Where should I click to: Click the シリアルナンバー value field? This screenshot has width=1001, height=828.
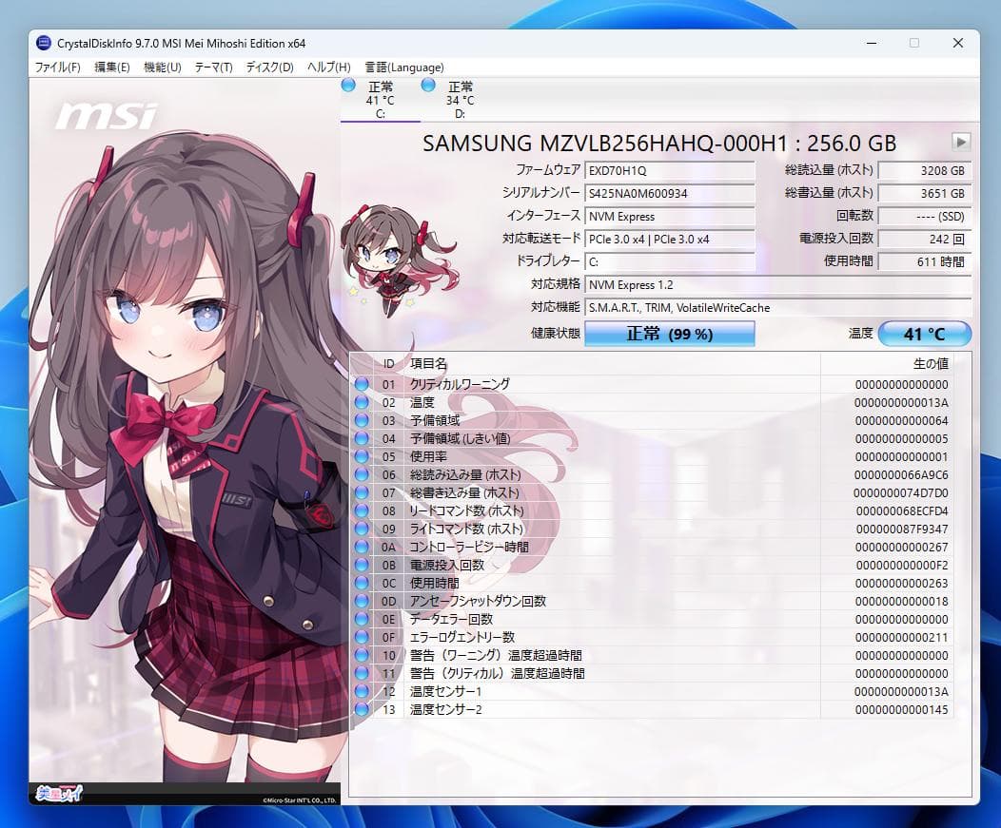[669, 193]
